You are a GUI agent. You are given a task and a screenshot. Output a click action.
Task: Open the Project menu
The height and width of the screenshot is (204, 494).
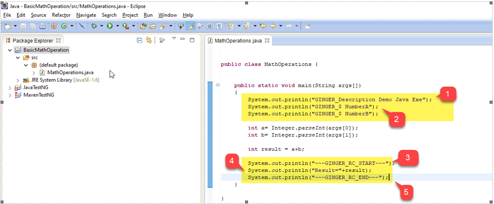130,15
